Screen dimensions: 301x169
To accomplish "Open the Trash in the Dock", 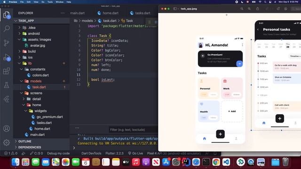I will (x=285, y=162).
